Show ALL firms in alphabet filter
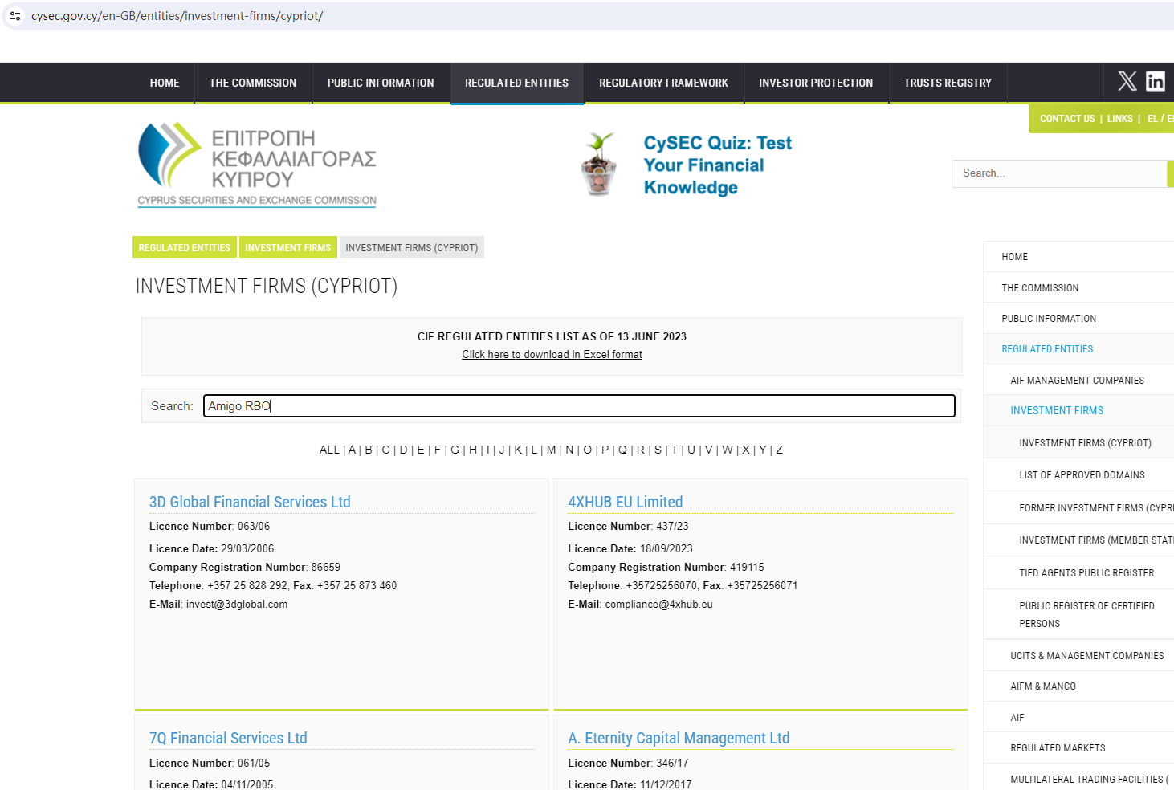The width and height of the screenshot is (1174, 790). (329, 450)
